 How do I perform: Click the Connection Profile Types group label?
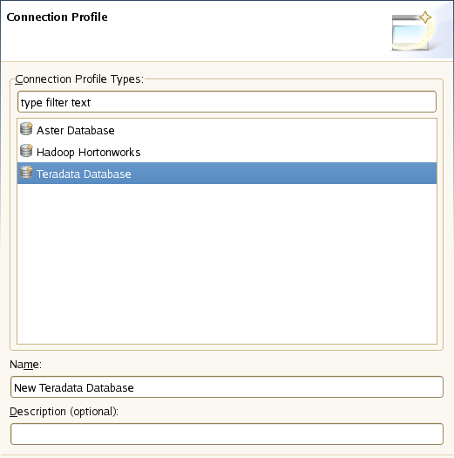[79, 79]
